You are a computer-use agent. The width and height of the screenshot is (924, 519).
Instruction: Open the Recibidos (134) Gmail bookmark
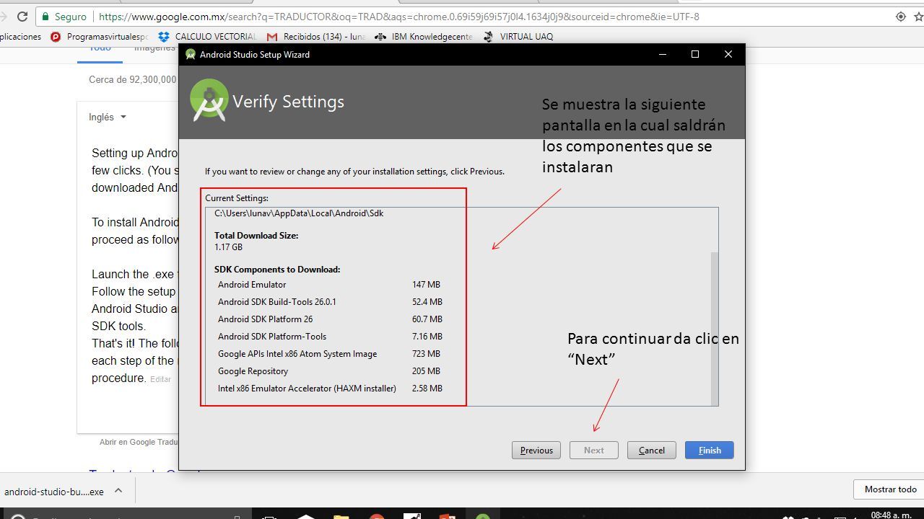pos(316,36)
